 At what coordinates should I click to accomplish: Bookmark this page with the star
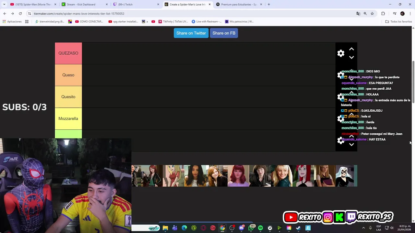372,14
